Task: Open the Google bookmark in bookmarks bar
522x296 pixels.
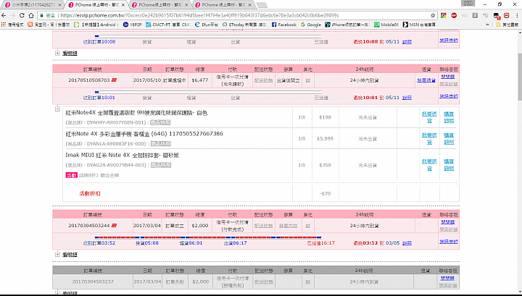Action: pos(311,25)
